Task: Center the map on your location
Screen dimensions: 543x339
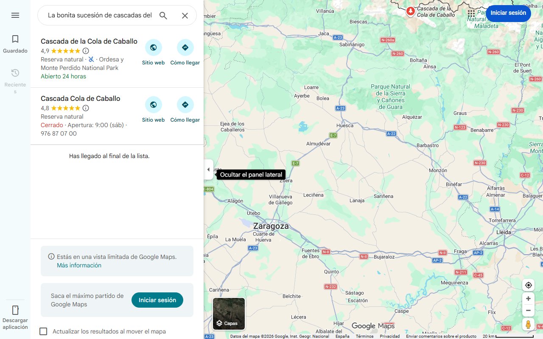Action: click(x=528, y=285)
